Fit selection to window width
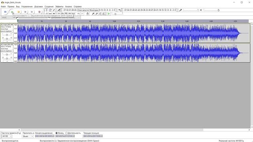The height and width of the screenshot is (142, 253). pos(100,14)
